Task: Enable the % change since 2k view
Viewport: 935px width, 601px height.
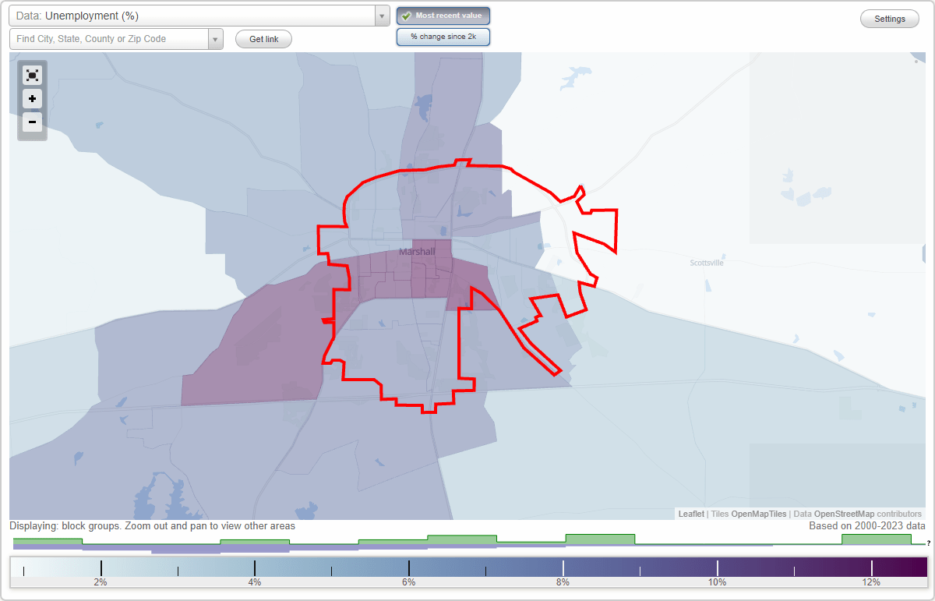Action: click(443, 36)
